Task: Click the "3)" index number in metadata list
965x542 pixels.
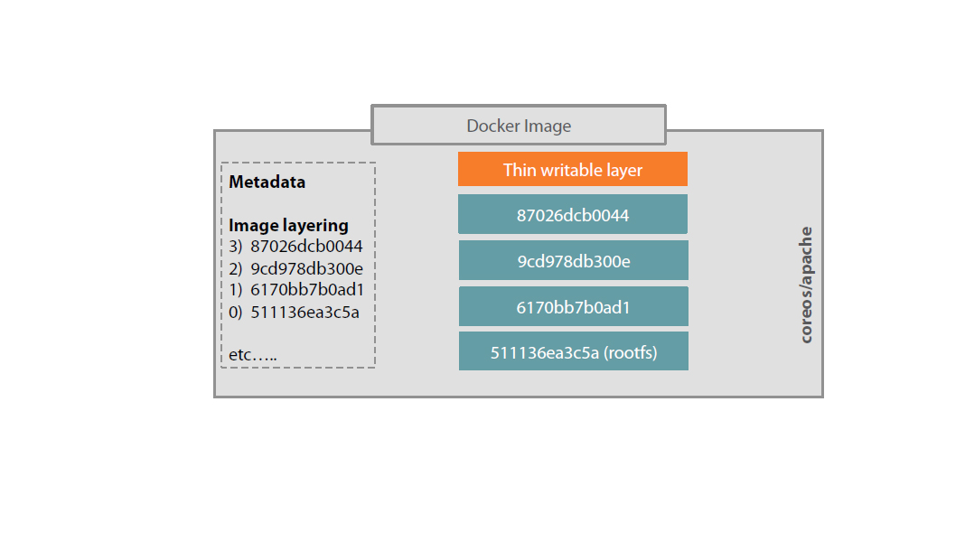Action: point(236,246)
